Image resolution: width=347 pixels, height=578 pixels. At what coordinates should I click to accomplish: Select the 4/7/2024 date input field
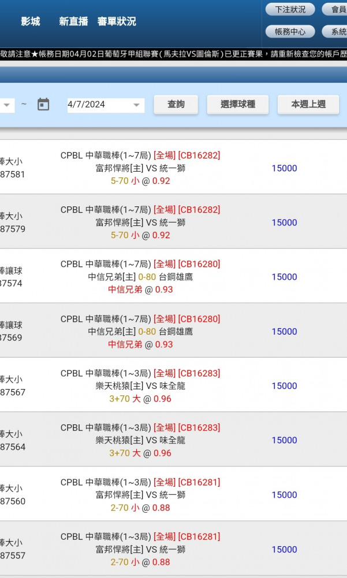pos(106,105)
